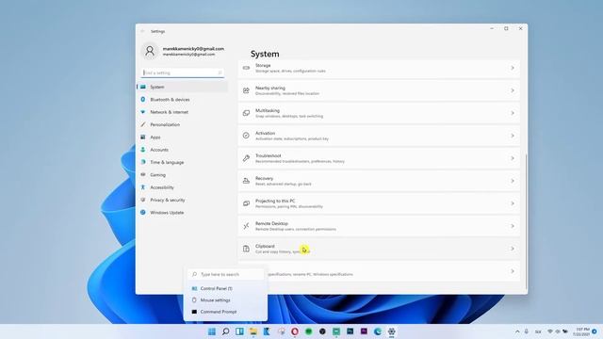Select Network & internet in sidebar
The image size is (603, 339).
click(182, 112)
